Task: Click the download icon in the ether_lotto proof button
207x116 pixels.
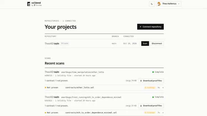Action: [141, 81]
